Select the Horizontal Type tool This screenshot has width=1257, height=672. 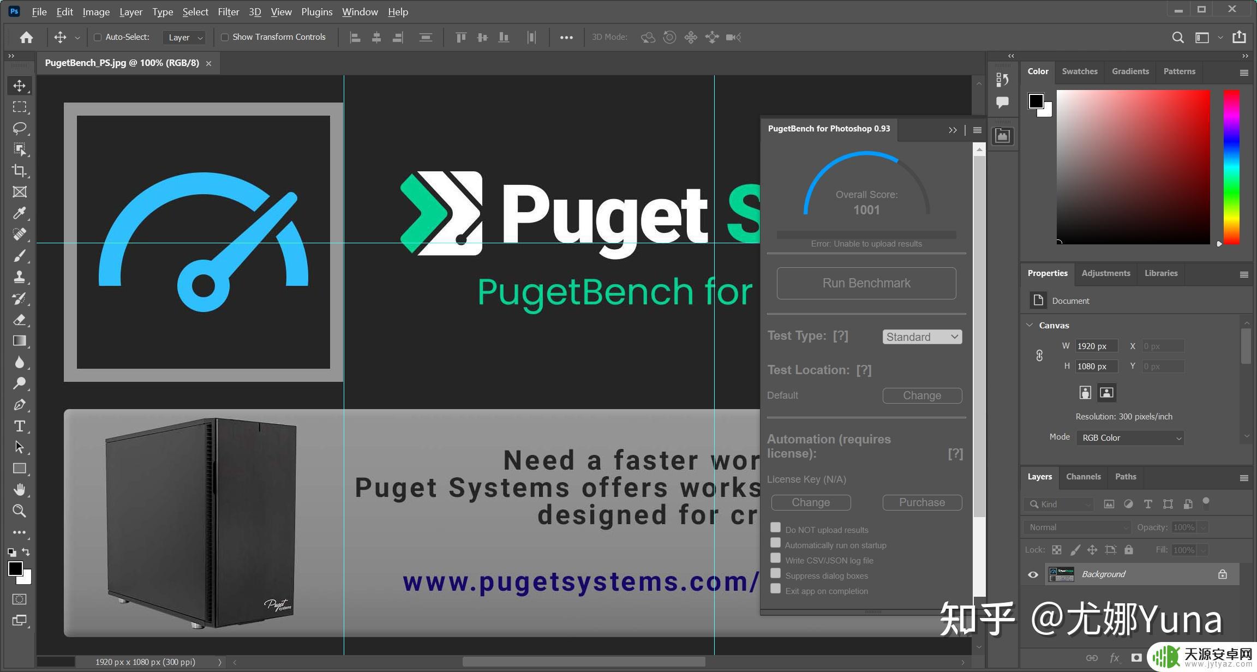(20, 426)
